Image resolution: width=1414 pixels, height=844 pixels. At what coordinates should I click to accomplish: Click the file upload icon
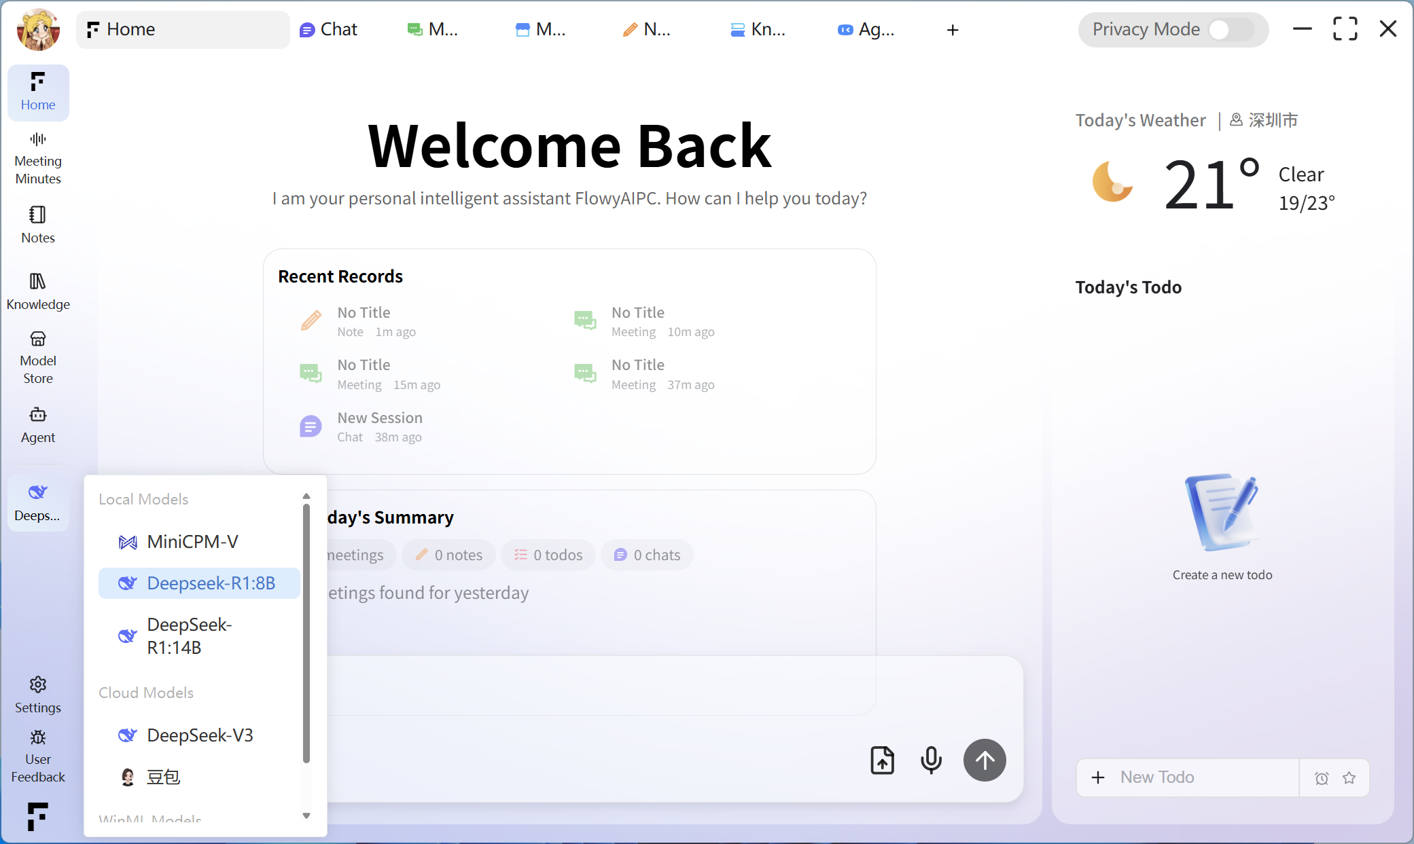point(882,760)
